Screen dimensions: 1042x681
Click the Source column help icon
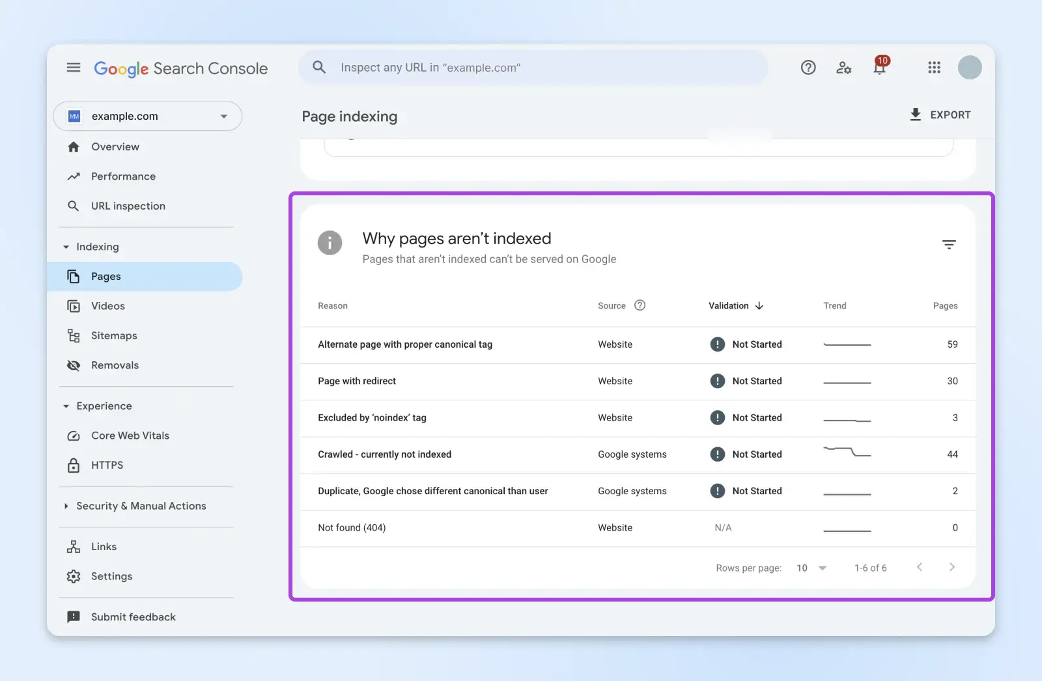click(x=640, y=305)
